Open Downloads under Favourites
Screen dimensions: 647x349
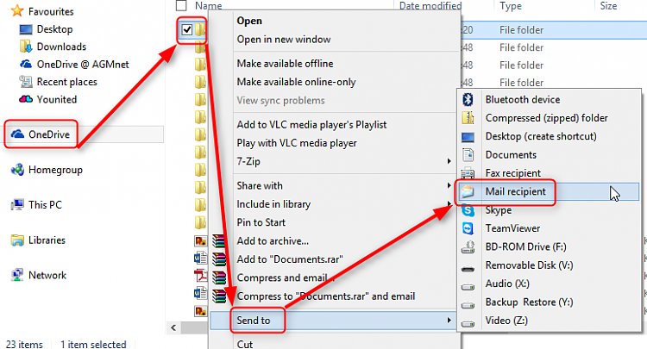[x=61, y=47]
